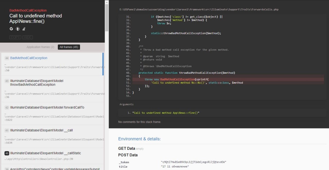Click the left panel vertical scrollbar
Viewport: 329px width, 170px height.
pos(107,15)
